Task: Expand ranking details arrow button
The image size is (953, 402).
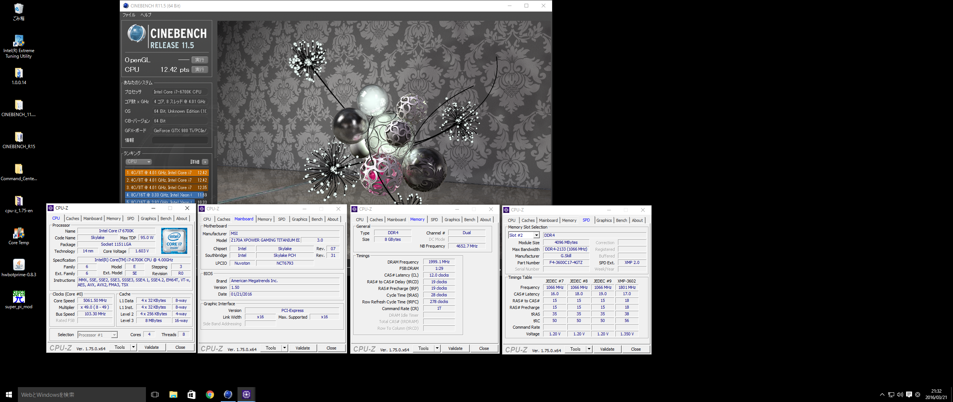Action: pos(205,162)
